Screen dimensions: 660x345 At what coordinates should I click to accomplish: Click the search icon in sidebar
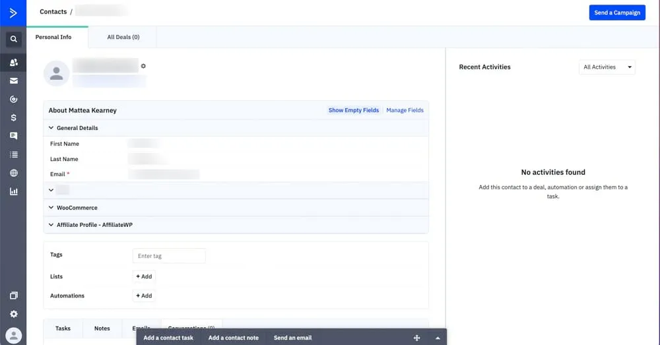pyautogui.click(x=13, y=39)
